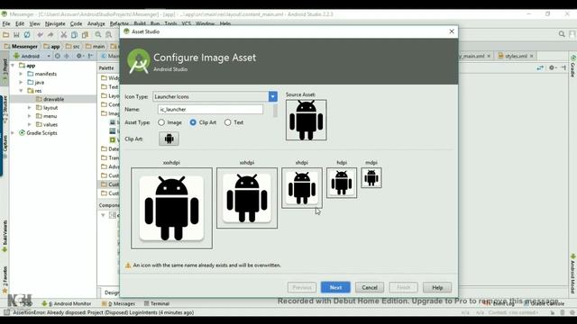Select the Text asset type radio
Screen dimensions: 577x324
click(228, 122)
